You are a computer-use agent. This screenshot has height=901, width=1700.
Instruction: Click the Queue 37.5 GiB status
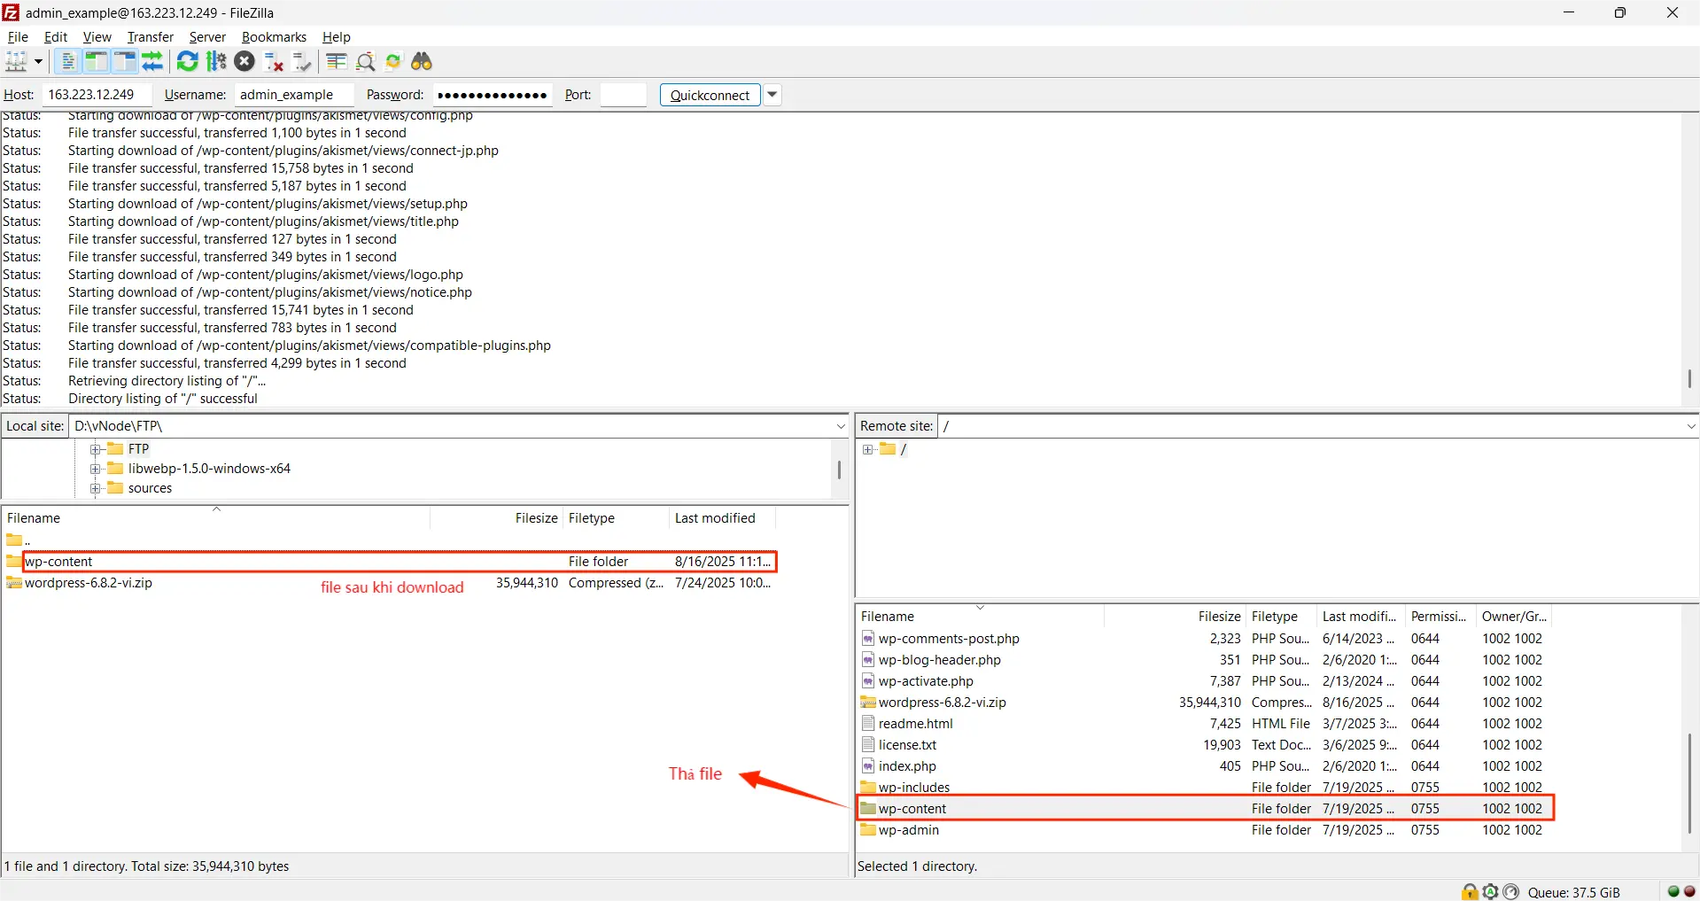point(1573,892)
